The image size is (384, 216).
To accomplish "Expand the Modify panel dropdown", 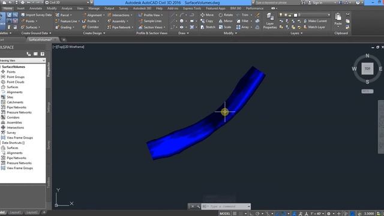I will coord(230,33).
